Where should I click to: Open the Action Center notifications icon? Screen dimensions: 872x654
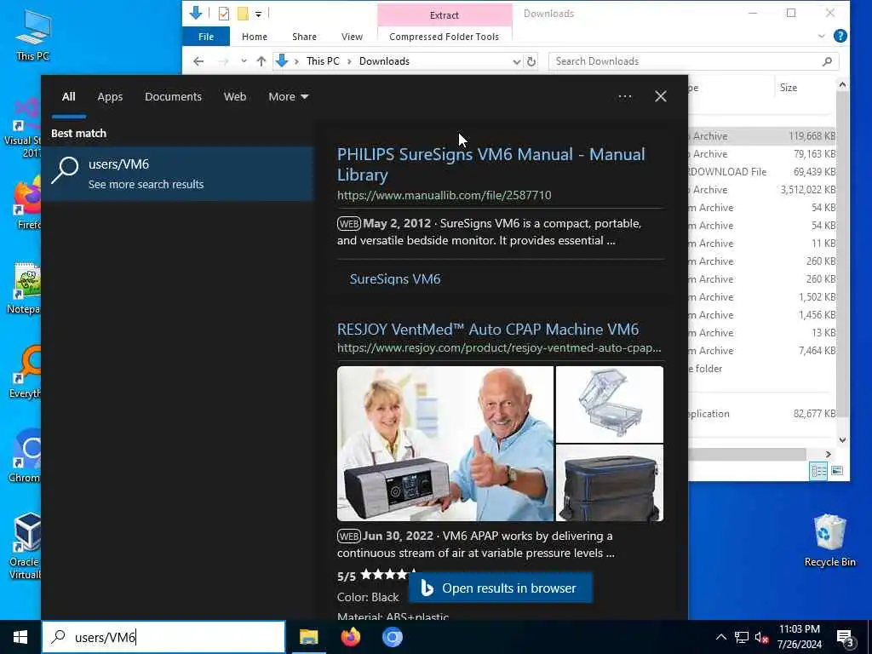point(846,638)
